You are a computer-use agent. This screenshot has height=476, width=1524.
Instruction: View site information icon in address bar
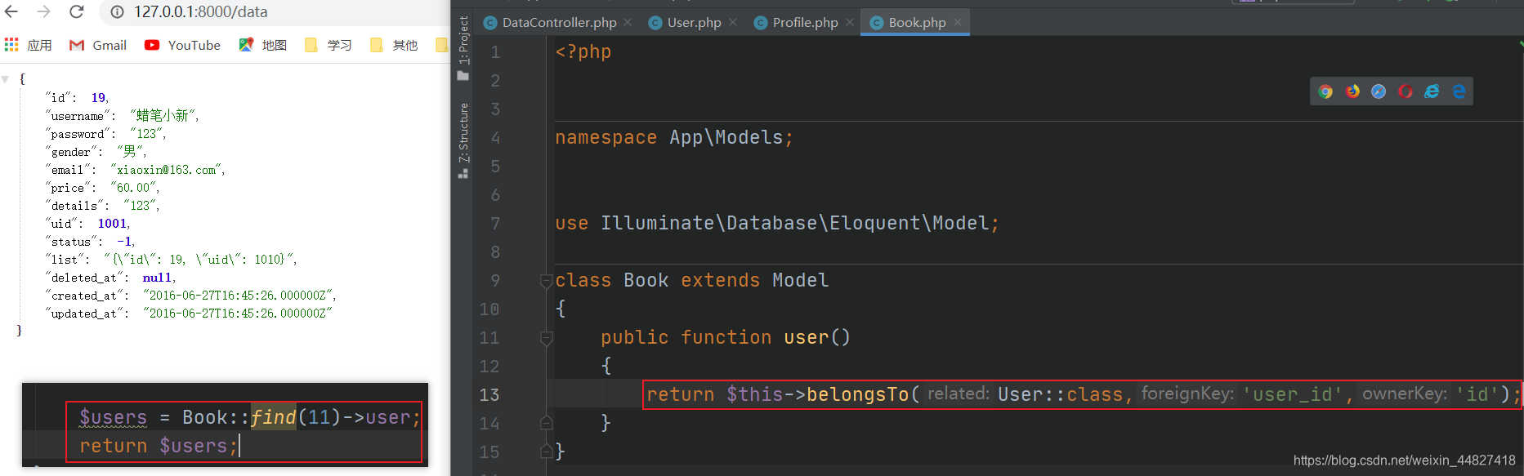(x=117, y=12)
